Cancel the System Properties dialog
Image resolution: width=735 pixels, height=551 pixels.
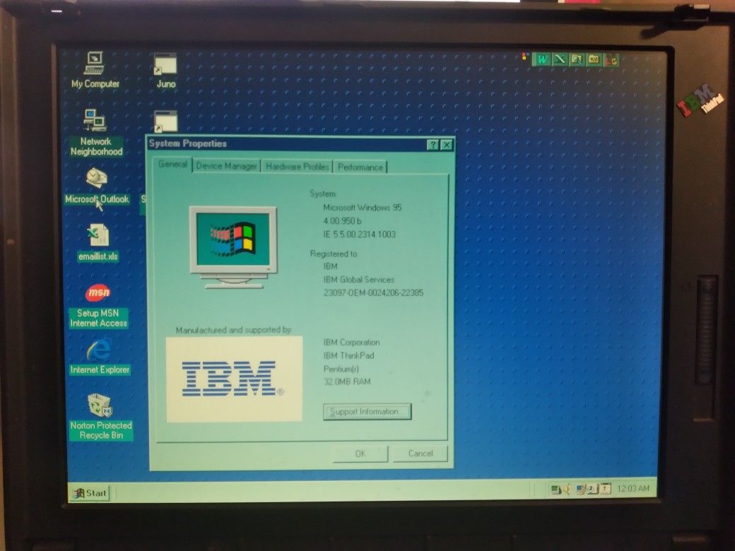(421, 453)
